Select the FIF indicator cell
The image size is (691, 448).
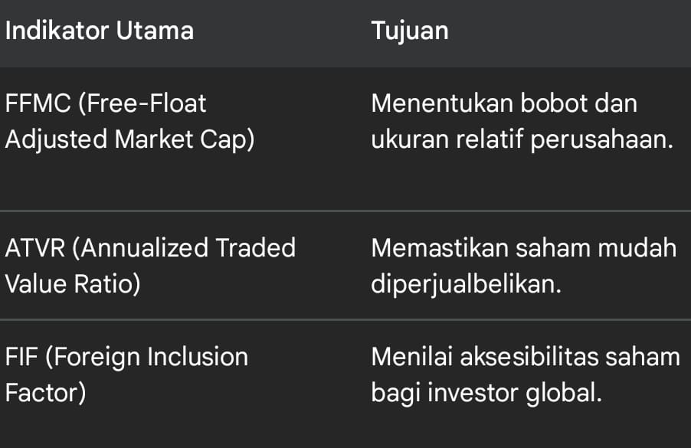point(126,374)
